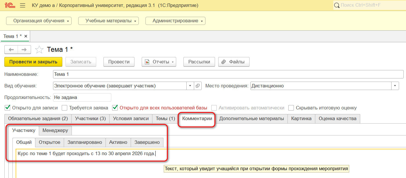This screenshot has height=178, width=406.
Task: Click the comment text about Курс по теме 1
Action: [x=86, y=153]
